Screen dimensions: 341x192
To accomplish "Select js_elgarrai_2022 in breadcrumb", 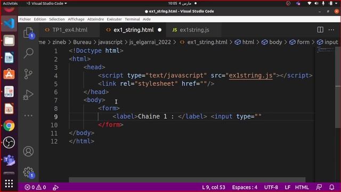I will (150, 42).
